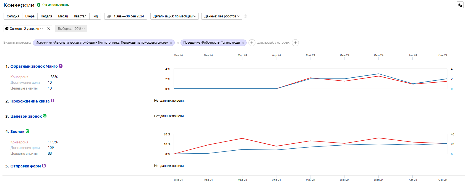Open the Данные: без роботов dropdown

coord(222,16)
